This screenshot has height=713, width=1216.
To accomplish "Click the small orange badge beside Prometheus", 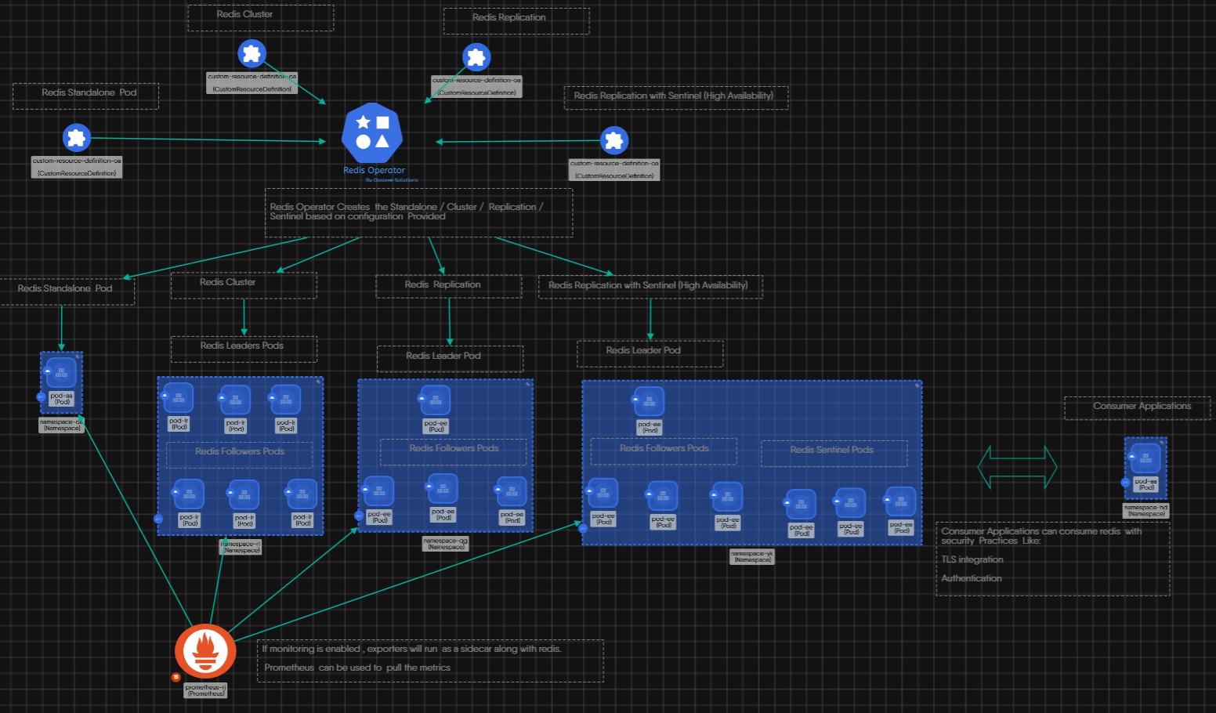I will click(176, 677).
